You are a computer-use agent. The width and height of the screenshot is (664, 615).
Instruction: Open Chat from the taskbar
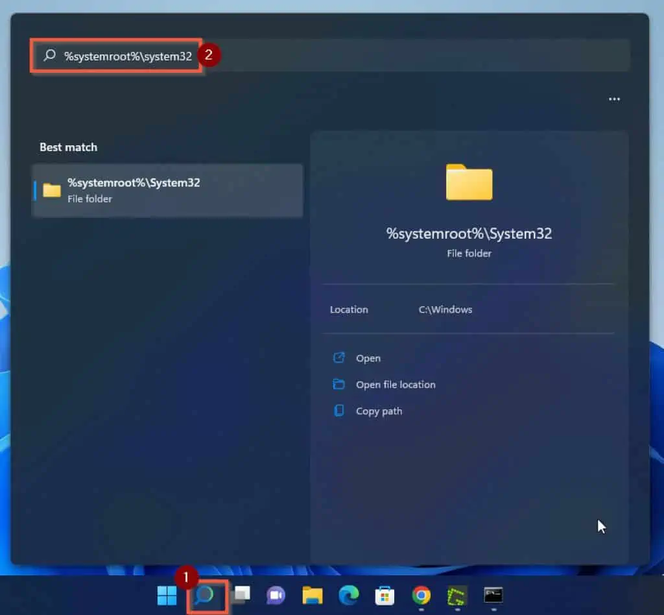tap(276, 595)
